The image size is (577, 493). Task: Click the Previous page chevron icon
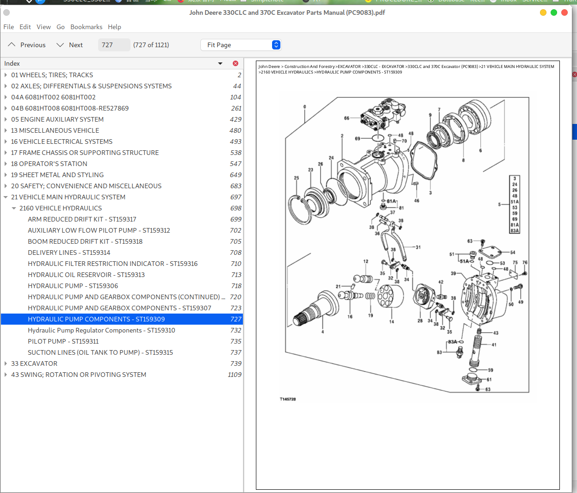click(x=11, y=45)
